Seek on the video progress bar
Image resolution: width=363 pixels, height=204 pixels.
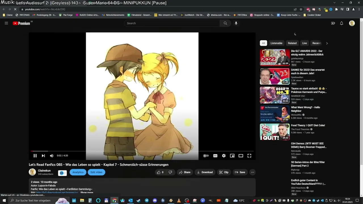[x=142, y=151]
